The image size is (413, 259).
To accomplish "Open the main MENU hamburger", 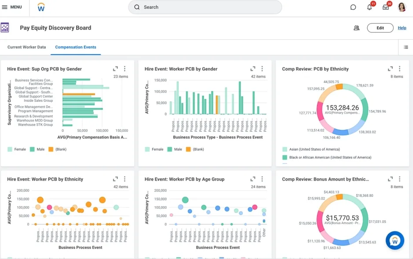I will pos(12,7).
